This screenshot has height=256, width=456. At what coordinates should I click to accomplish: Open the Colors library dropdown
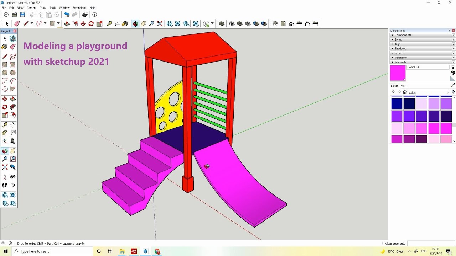(x=429, y=92)
